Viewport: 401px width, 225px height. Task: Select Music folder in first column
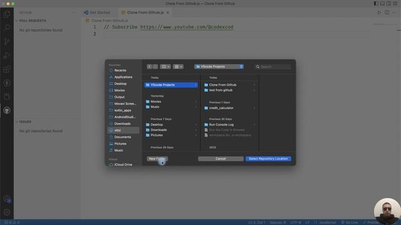click(x=171, y=107)
